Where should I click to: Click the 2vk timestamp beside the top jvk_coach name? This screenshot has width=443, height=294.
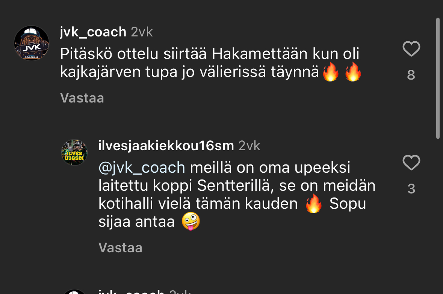click(142, 32)
